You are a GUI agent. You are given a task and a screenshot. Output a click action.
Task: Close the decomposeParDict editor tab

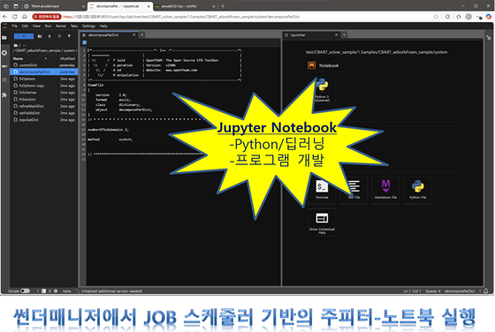[134, 35]
